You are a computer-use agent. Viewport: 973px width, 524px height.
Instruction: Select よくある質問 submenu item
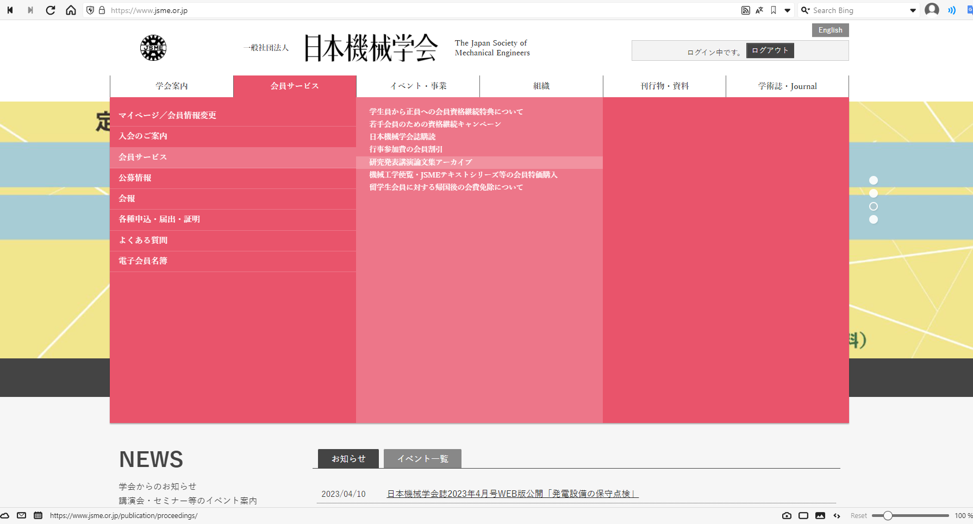tap(233, 241)
